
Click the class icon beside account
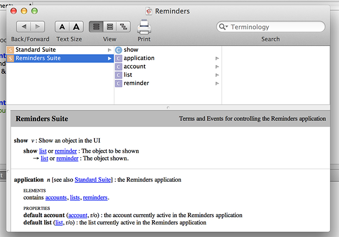[119, 67]
